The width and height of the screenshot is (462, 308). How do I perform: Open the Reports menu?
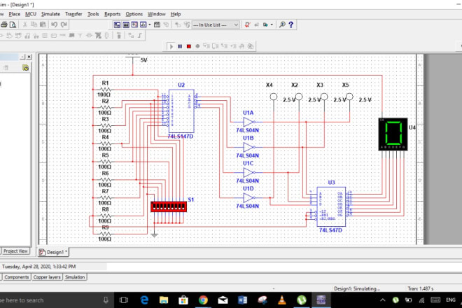coord(113,14)
